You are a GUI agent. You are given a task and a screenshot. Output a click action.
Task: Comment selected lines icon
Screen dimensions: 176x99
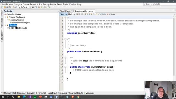pyautogui.click(x=112, y=14)
